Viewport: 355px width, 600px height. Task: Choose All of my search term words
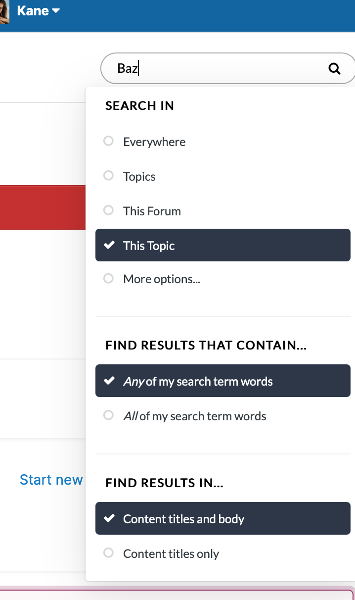(222, 416)
